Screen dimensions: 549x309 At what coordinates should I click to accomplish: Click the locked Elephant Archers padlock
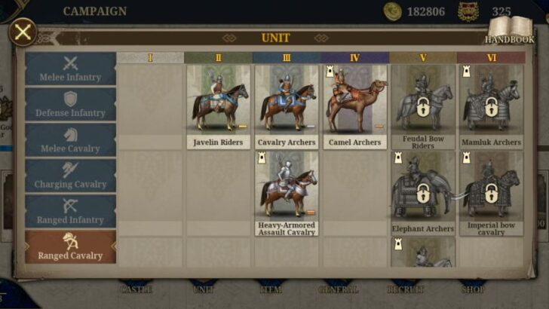(423, 194)
